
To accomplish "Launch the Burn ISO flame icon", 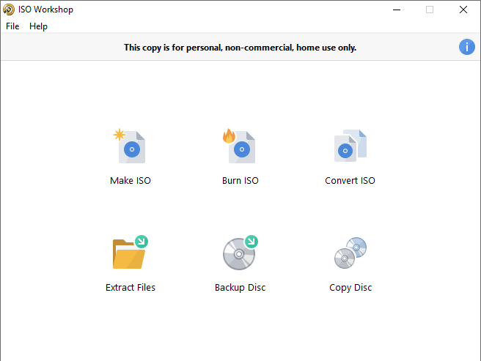I will tap(239, 146).
